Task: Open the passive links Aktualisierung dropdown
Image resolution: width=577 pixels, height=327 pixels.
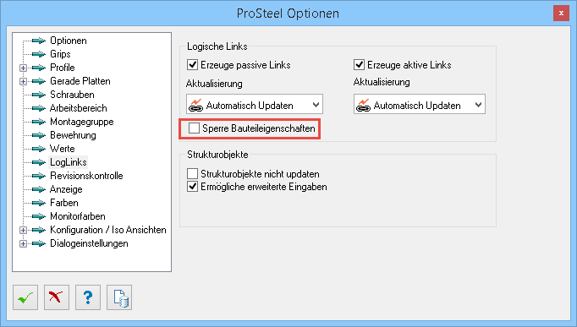Action: [255, 104]
